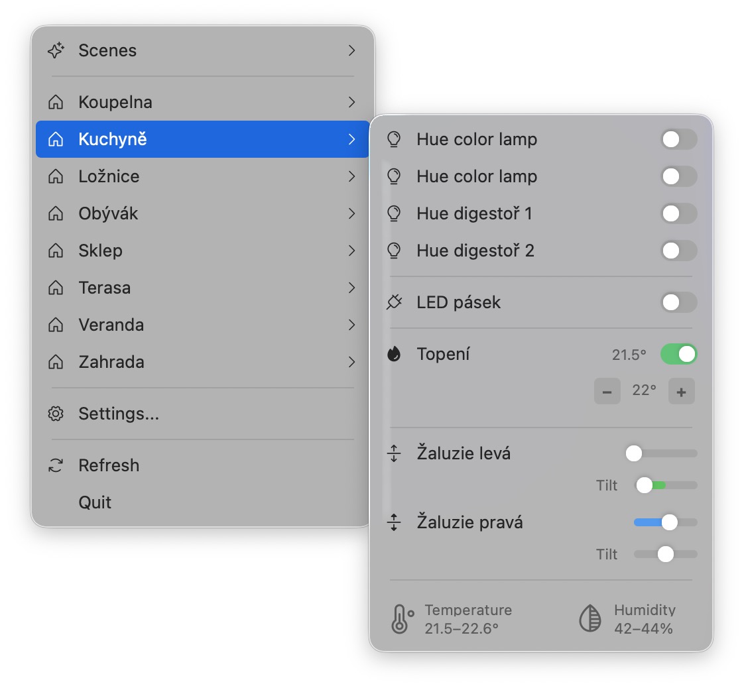Image resolution: width=744 pixels, height=688 pixels.
Task: Disable the Topení heating toggle
Action: click(x=678, y=354)
